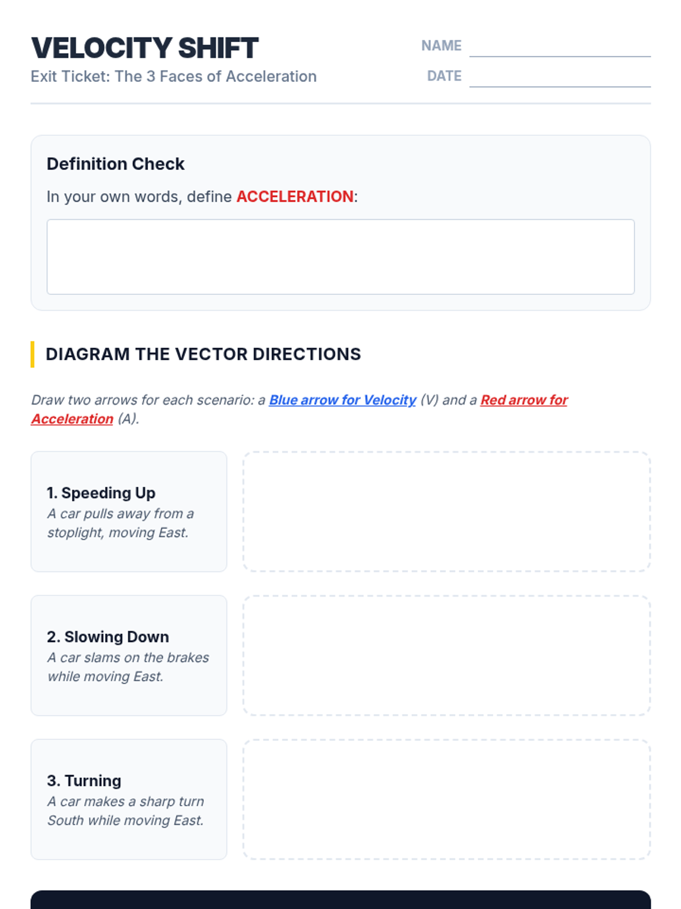Click the DIAGRAM THE VECTOR DIRECTIONS heading
The width and height of the screenshot is (681, 909).
tap(203, 354)
